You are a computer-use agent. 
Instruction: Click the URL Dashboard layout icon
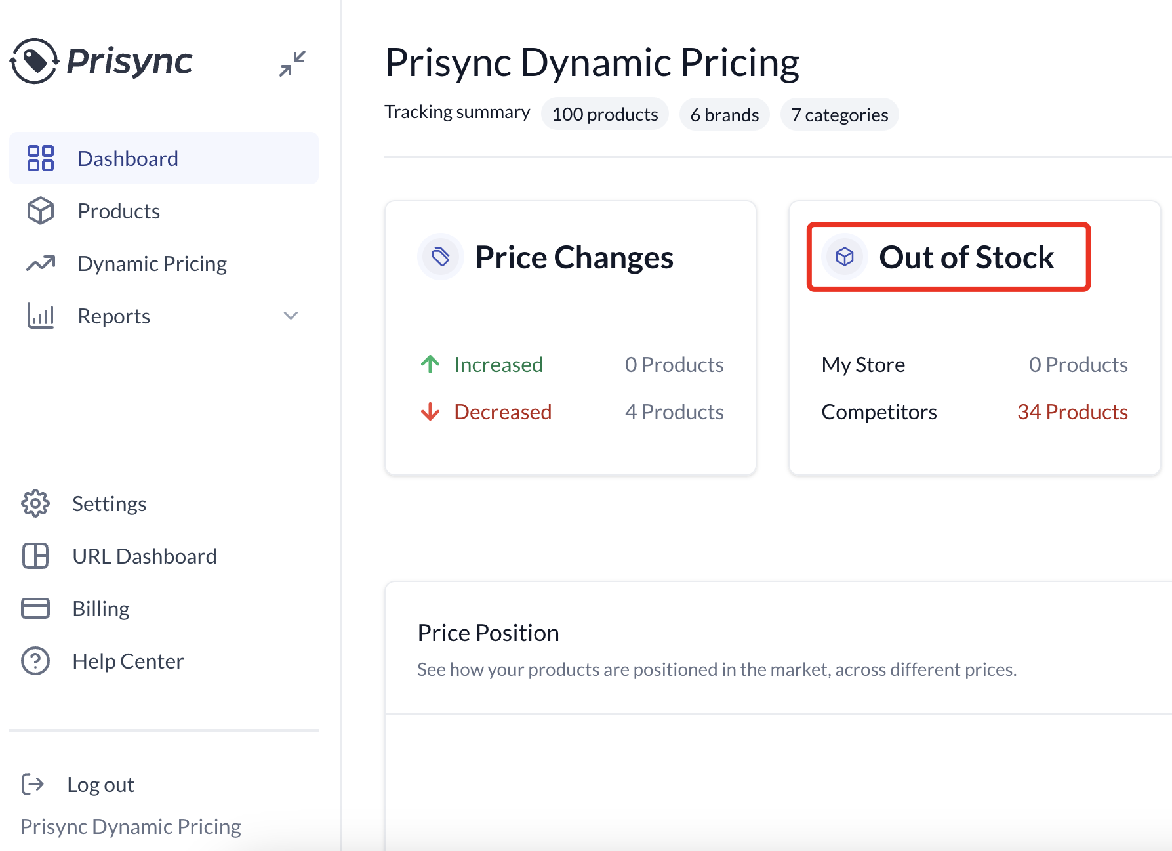pyautogui.click(x=35, y=556)
